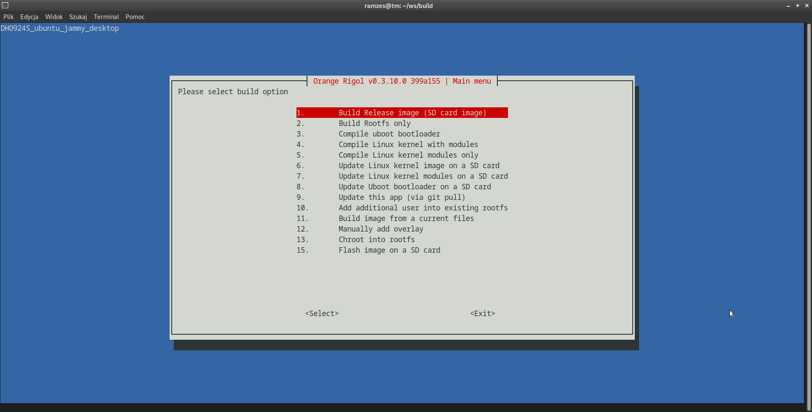Click the 'Please select build option' prompt
Screen dimensions: 812x412
coord(233,92)
